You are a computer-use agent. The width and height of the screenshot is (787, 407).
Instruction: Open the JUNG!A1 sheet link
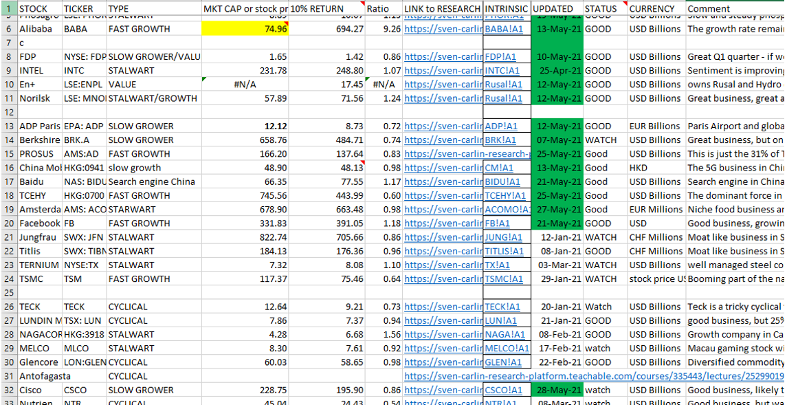tap(503, 237)
